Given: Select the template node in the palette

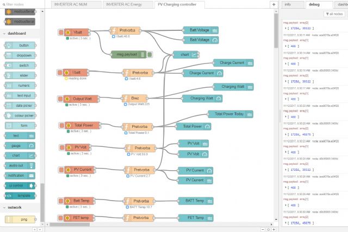Looking at the screenshot, I should 20,195.
